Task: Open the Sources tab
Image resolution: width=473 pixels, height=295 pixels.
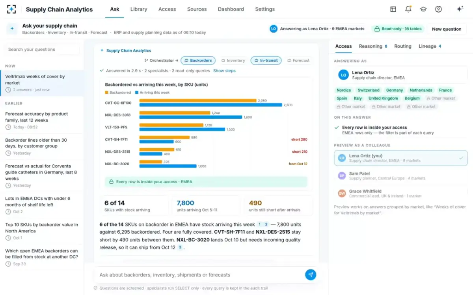Action: pyautogui.click(x=197, y=9)
